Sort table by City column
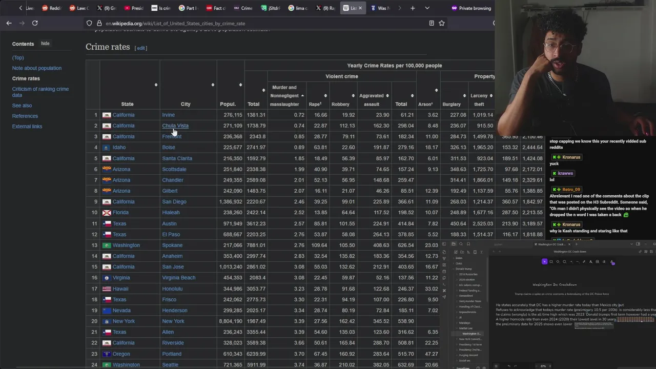656x369 pixels. (x=213, y=85)
